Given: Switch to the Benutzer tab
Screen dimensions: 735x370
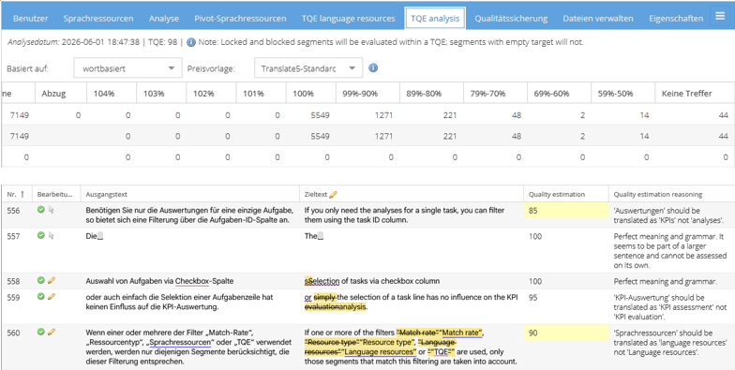Looking at the screenshot, I should pyautogui.click(x=30, y=19).
